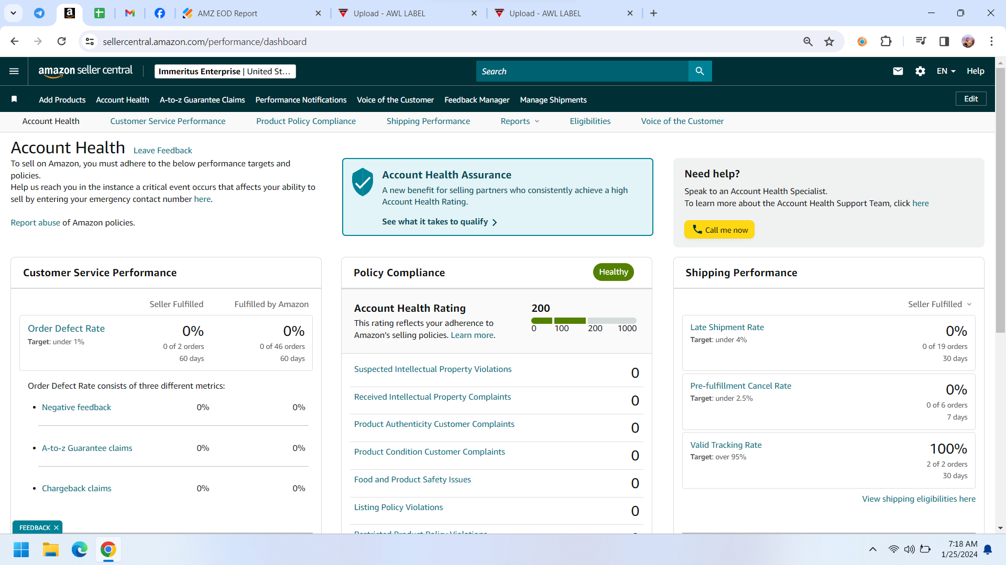Screen dimensions: 1006x565
Task: Open the EN language dropdown
Action: (x=946, y=71)
